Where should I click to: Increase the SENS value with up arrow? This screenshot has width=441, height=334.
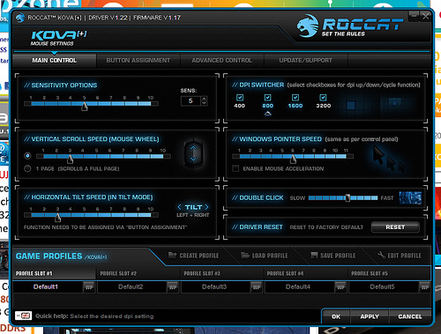tap(204, 99)
